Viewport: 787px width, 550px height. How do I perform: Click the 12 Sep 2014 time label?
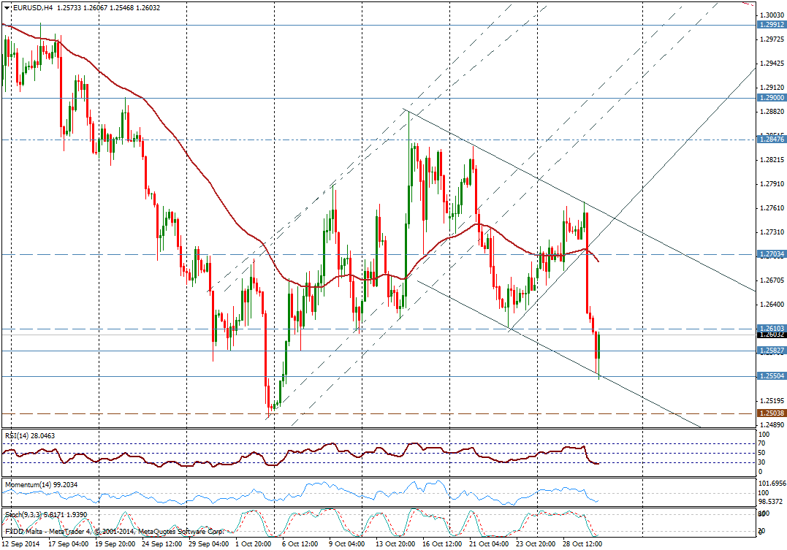(22, 544)
